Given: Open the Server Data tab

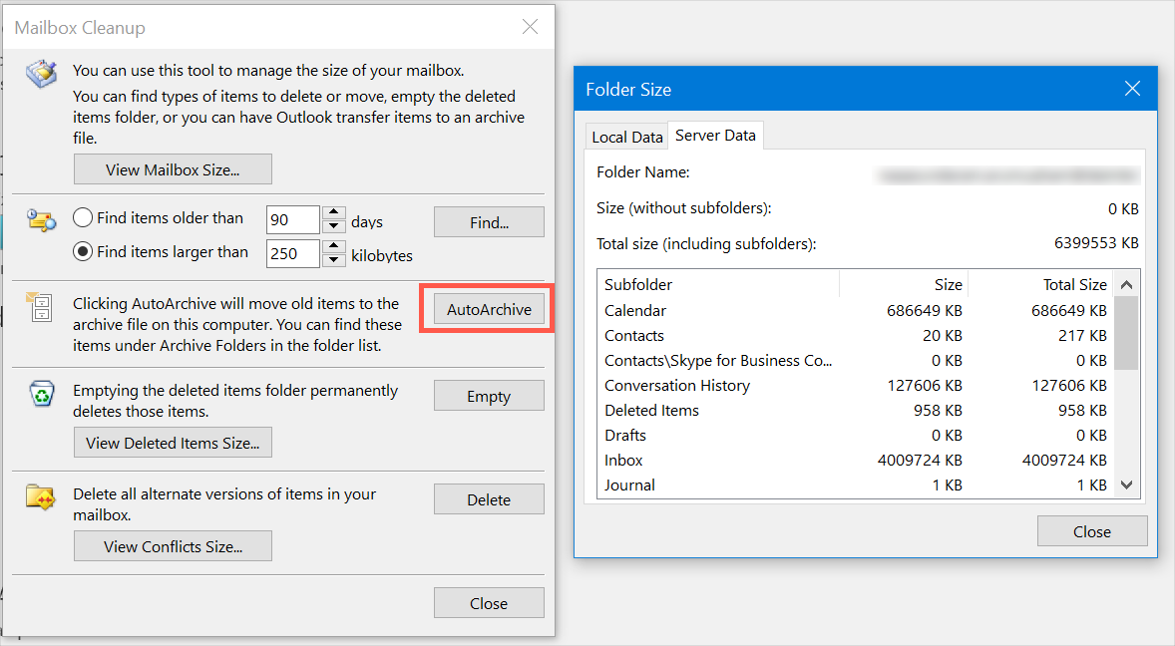Looking at the screenshot, I should [715, 136].
